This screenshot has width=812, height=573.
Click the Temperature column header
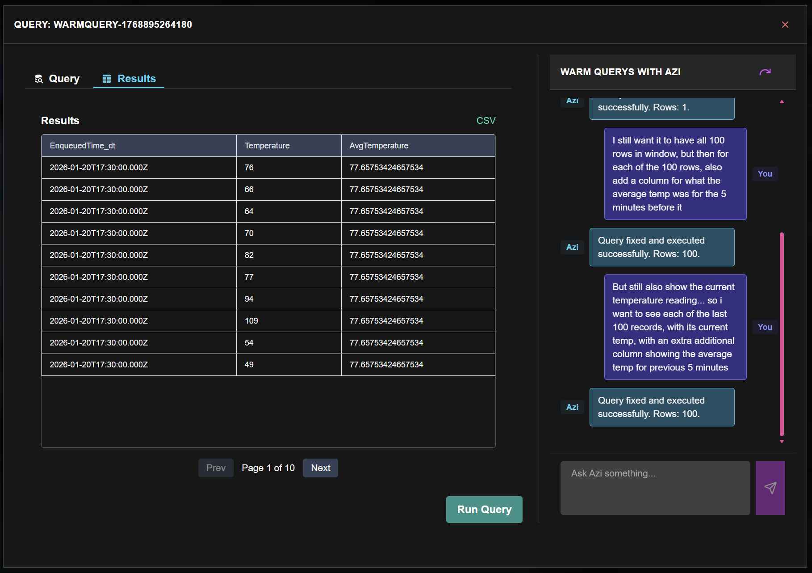[x=289, y=146]
